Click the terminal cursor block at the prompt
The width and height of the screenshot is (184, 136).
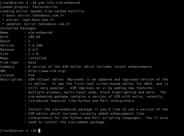pyautogui.click(x=39, y=131)
